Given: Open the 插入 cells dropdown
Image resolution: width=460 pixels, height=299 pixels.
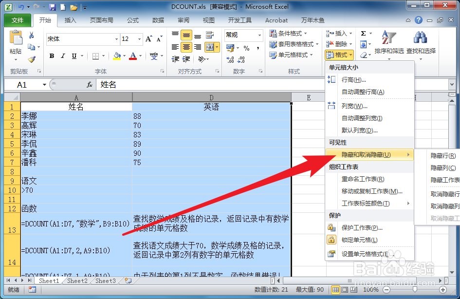Looking at the screenshot, I should [x=339, y=34].
